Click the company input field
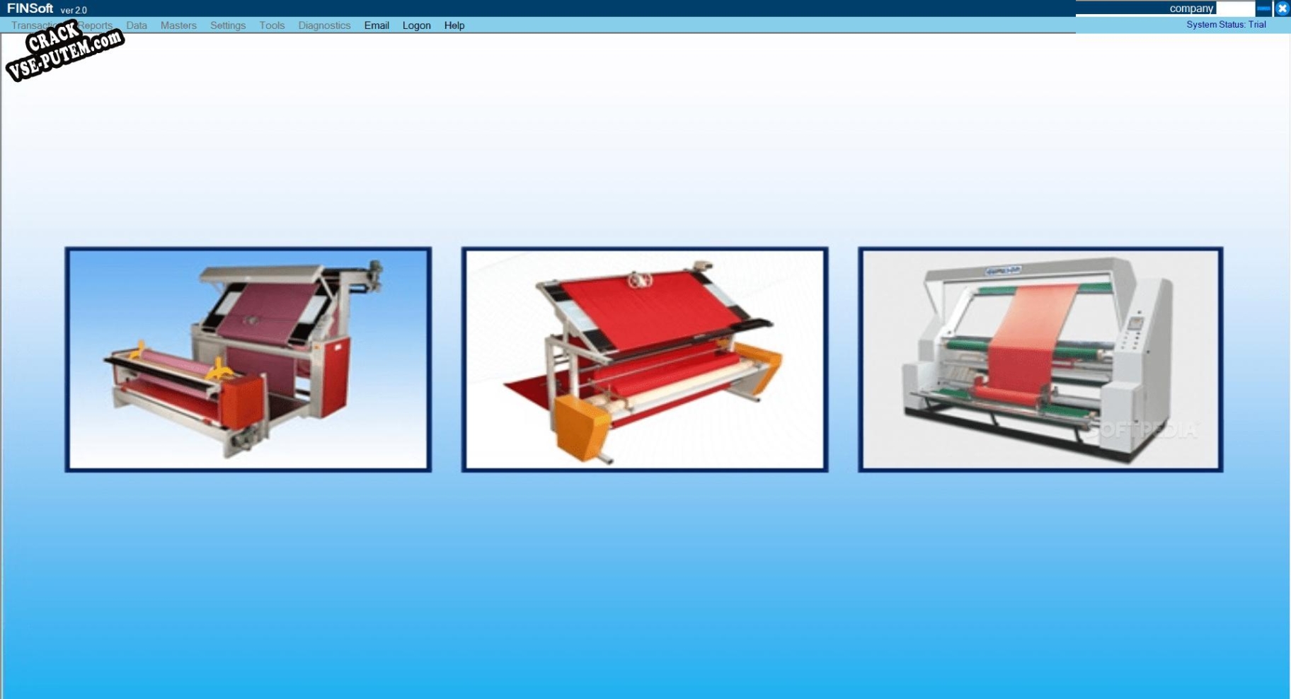Screen dimensions: 1291x699 point(1235,8)
